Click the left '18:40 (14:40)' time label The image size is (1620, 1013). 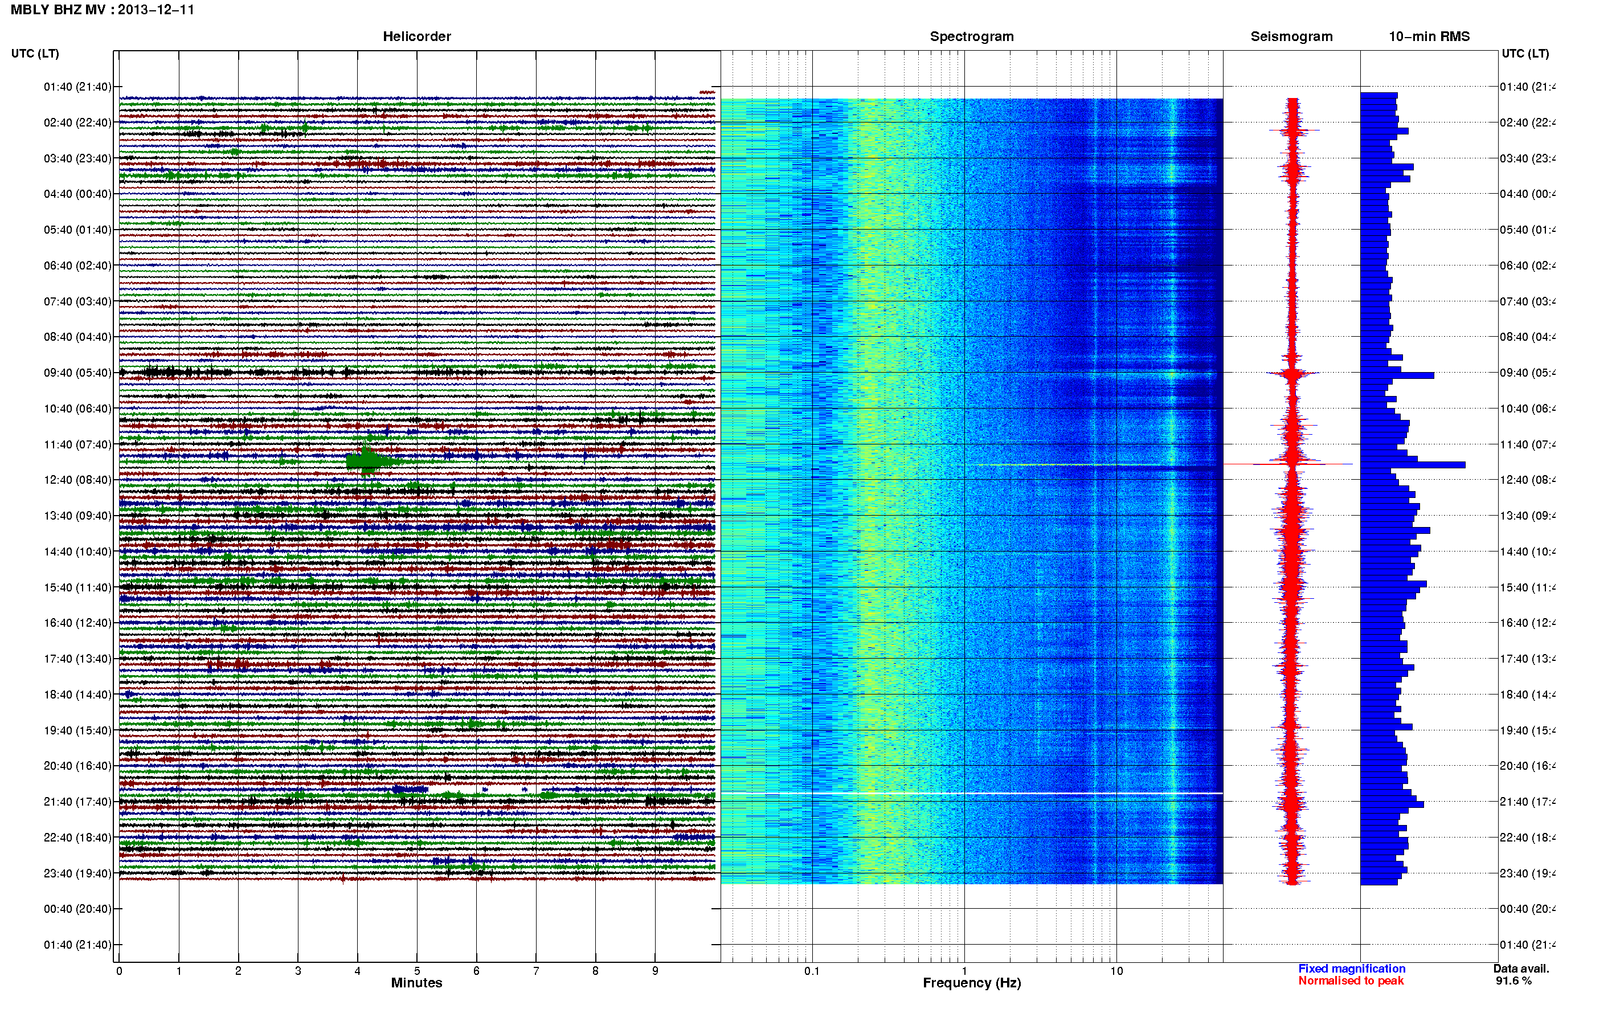tap(77, 695)
